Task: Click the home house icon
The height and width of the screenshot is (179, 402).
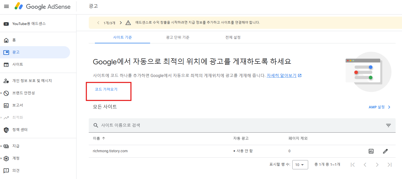Action: click(6, 40)
